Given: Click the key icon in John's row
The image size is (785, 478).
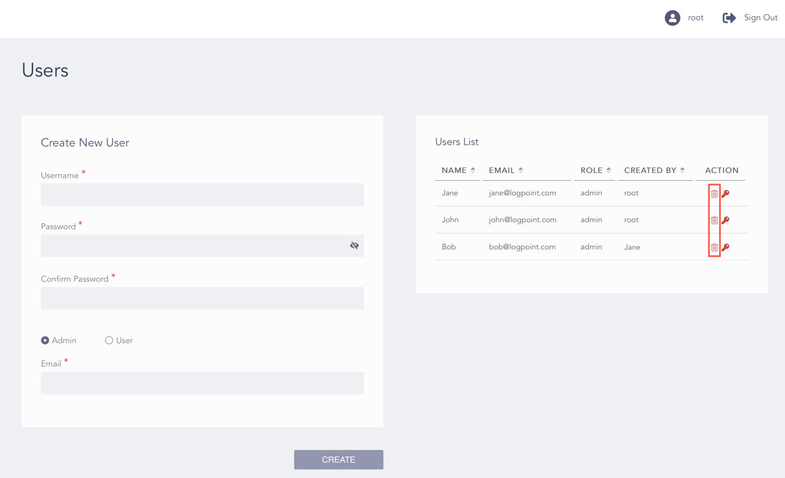Looking at the screenshot, I should 725,220.
